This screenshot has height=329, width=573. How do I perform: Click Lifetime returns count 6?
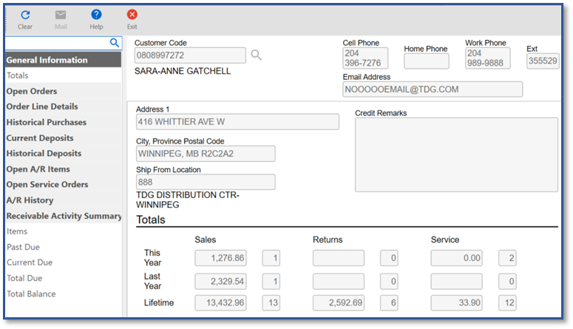[x=389, y=302]
